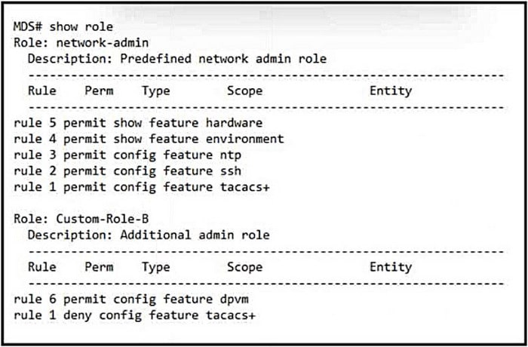Click the 'Entity' column header under Custom-Role-B

(391, 266)
